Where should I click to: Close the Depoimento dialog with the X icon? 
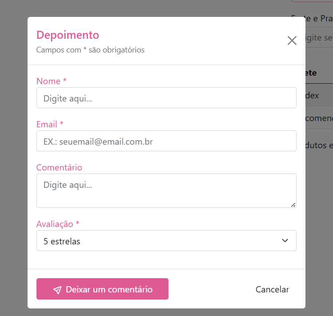point(292,41)
